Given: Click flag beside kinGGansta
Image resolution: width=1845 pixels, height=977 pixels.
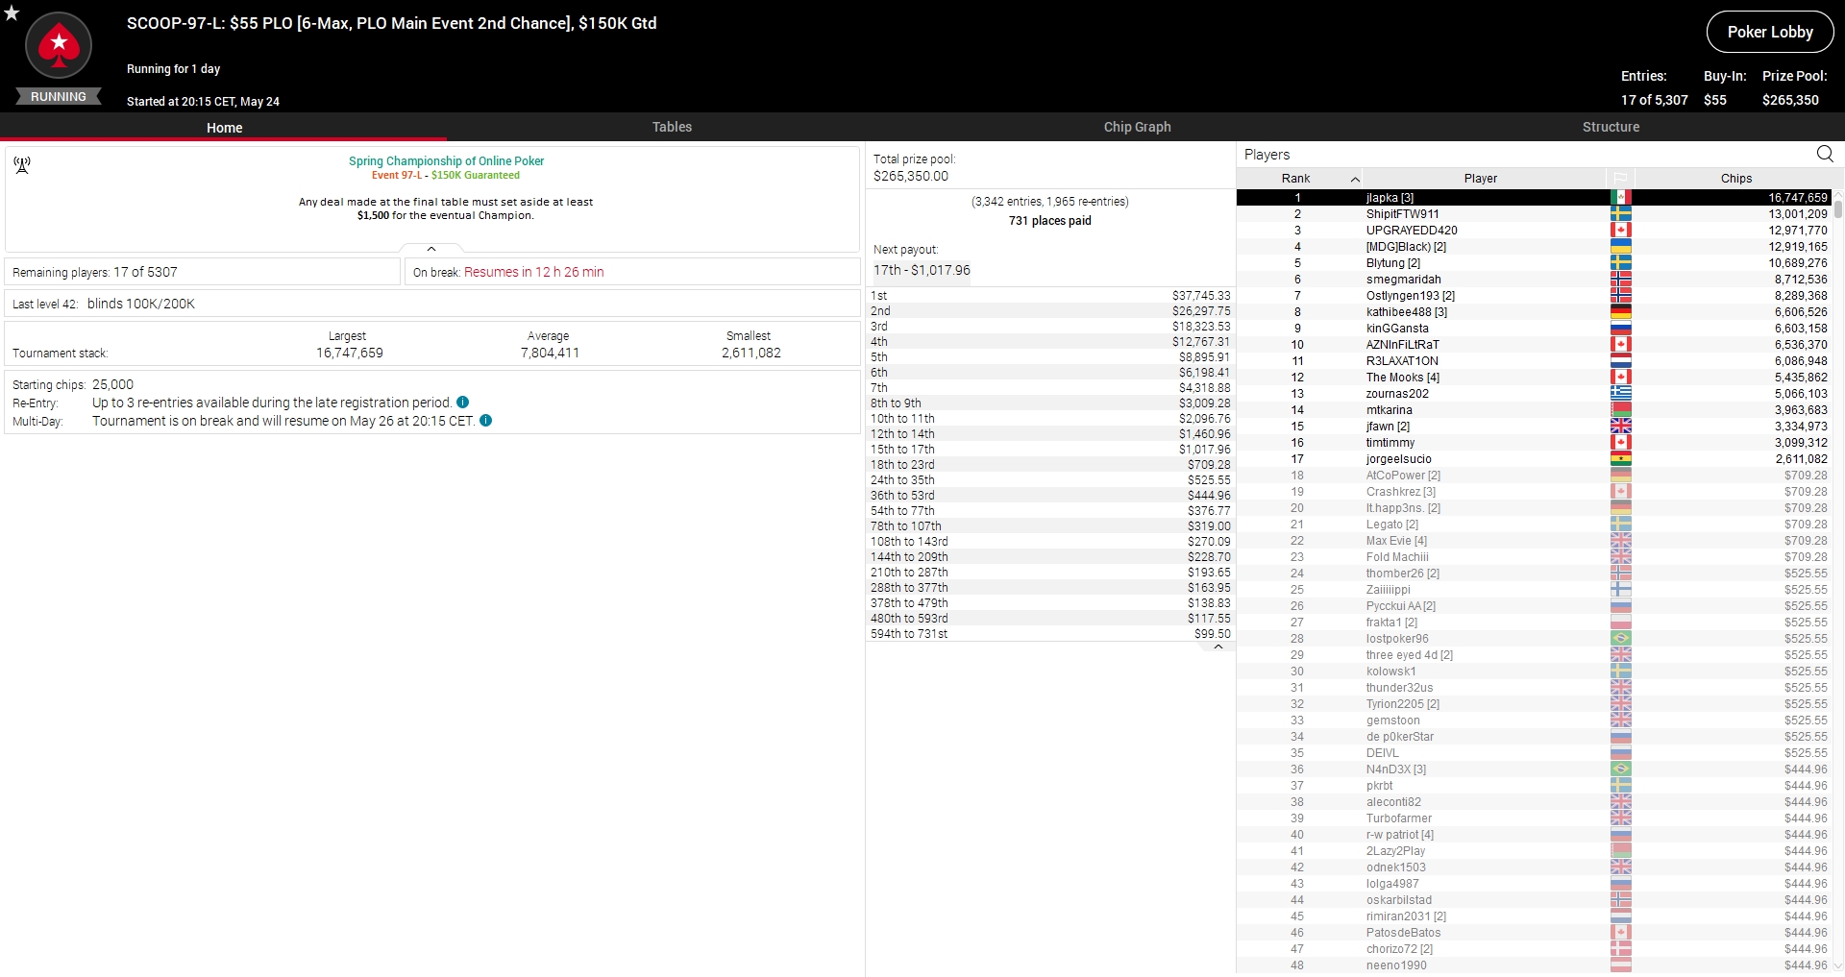Looking at the screenshot, I should 1620,329.
